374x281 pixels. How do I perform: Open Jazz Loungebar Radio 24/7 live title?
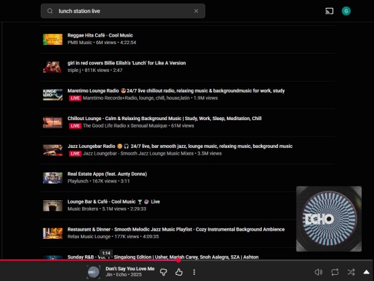[180, 146]
